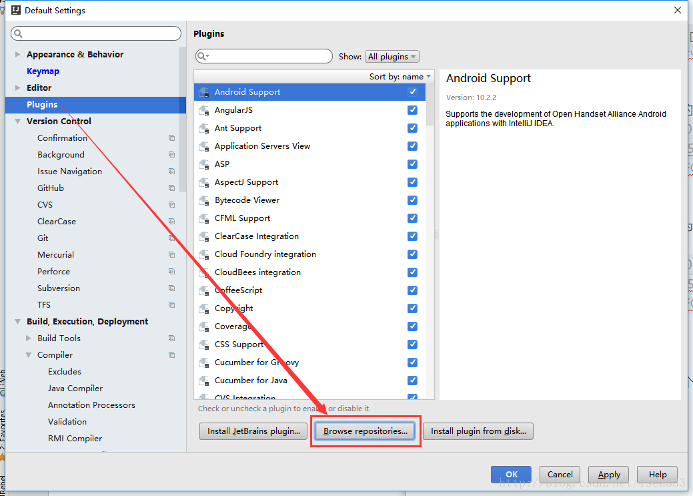Click the project-level icon beside Mercurial
The width and height of the screenshot is (693, 496).
pyautogui.click(x=171, y=255)
